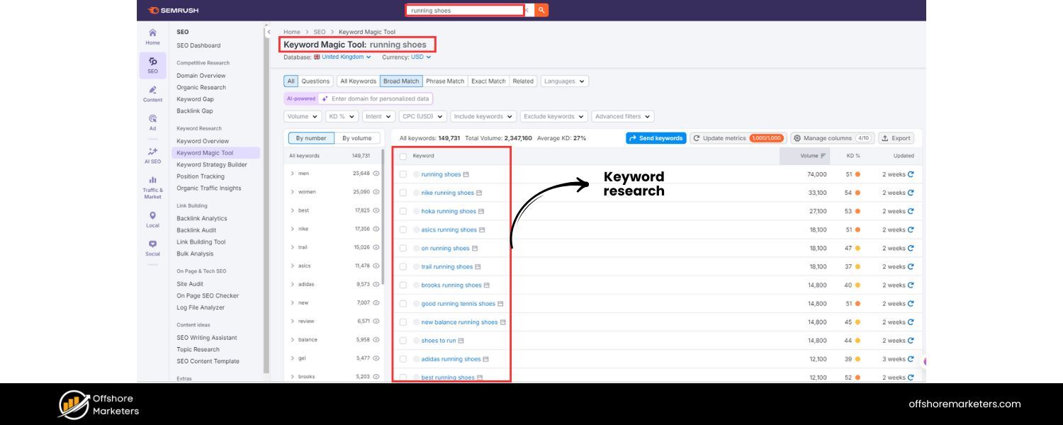This screenshot has height=425, width=1063.
Task: Select the Ad icon in the sidebar
Action: pyautogui.click(x=152, y=117)
